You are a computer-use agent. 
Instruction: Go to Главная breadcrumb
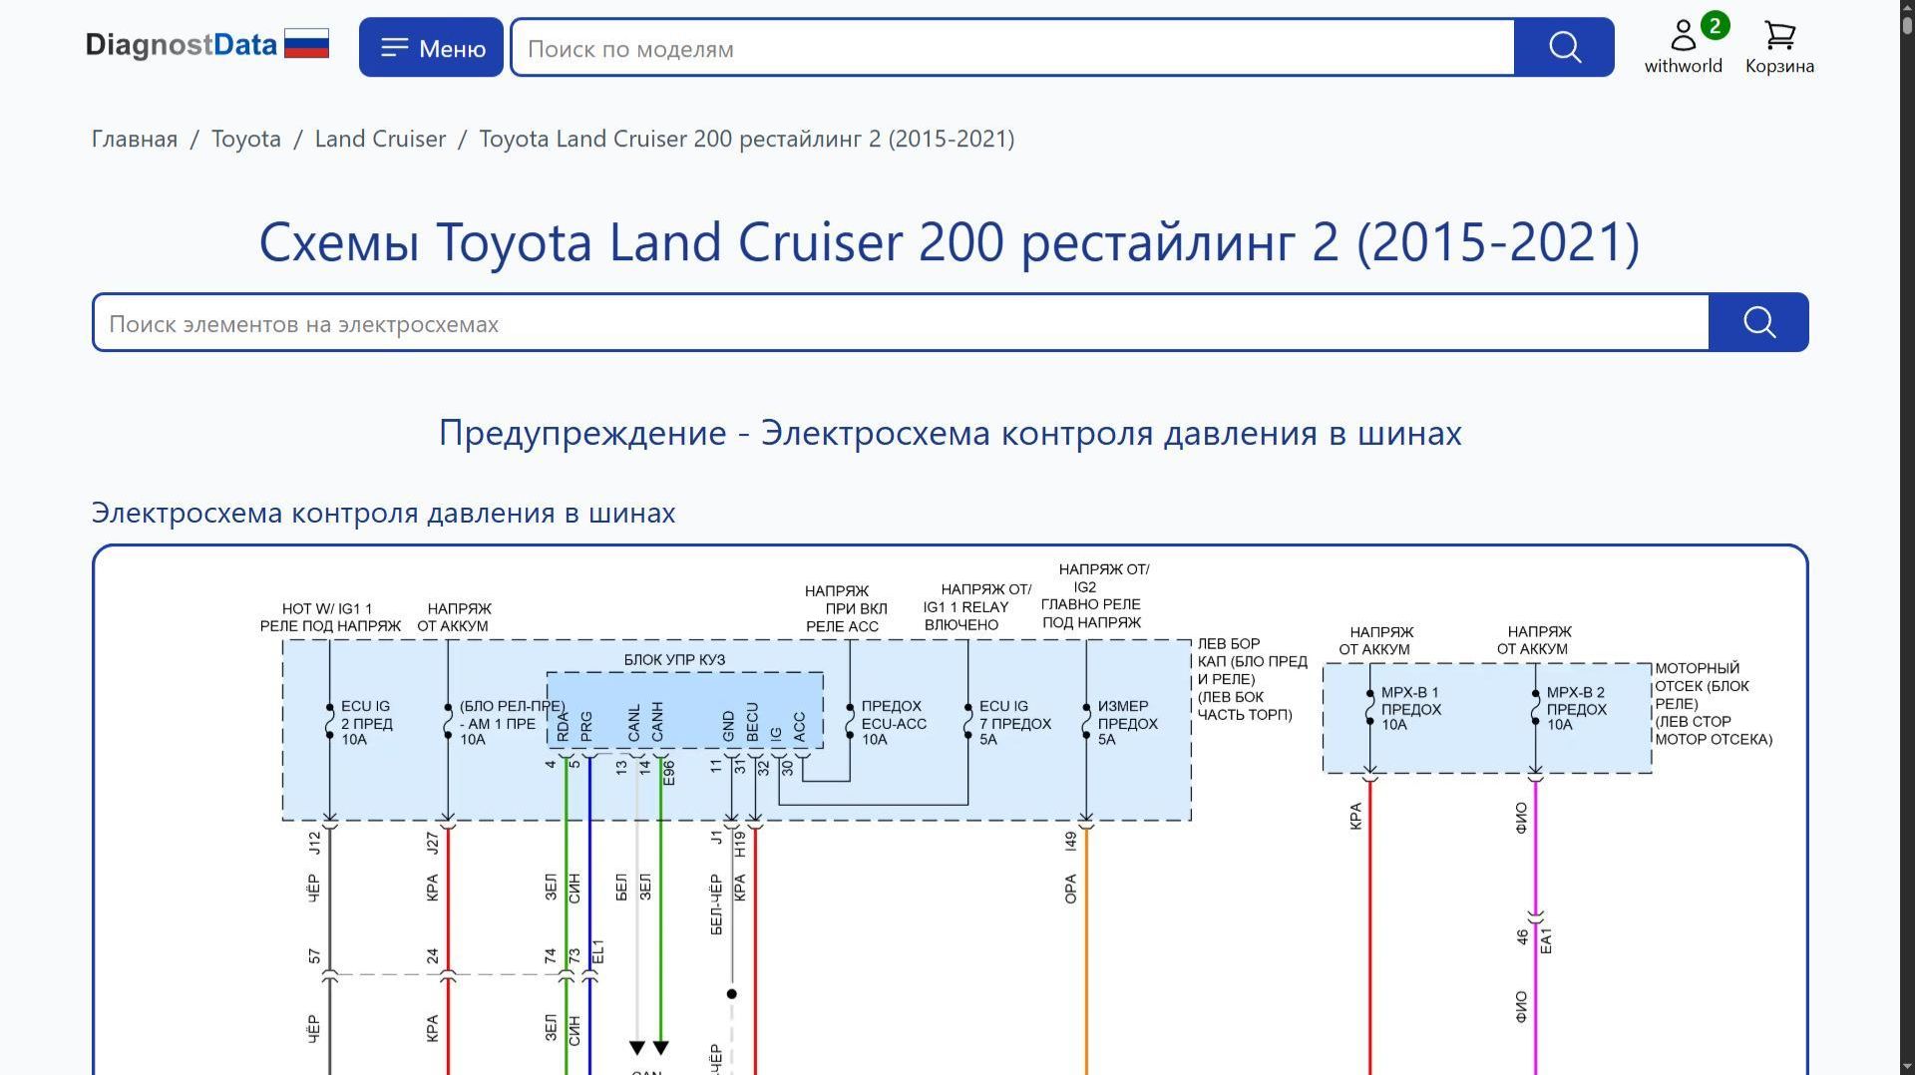click(135, 139)
